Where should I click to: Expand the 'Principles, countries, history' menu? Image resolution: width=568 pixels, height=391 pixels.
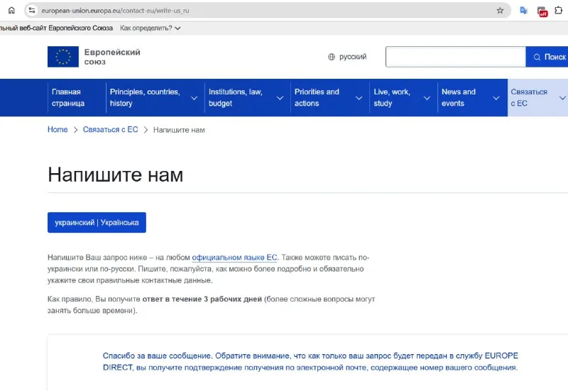pos(153,98)
